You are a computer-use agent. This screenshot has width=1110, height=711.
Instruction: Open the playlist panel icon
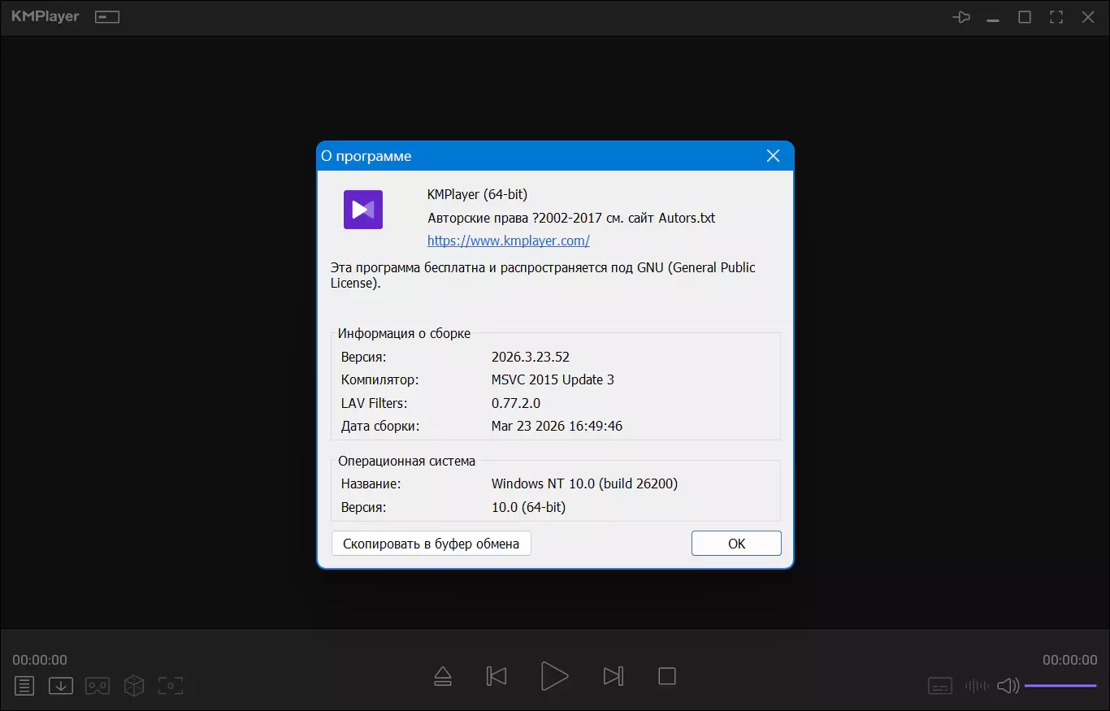click(x=24, y=686)
